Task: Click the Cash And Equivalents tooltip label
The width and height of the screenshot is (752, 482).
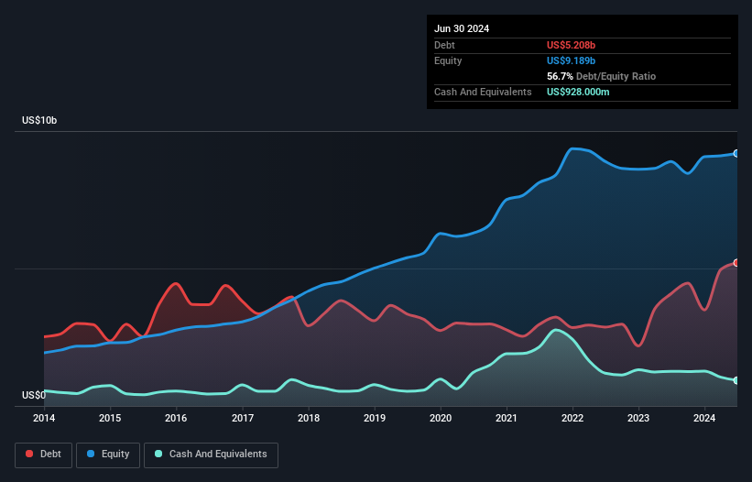Action: [x=483, y=92]
